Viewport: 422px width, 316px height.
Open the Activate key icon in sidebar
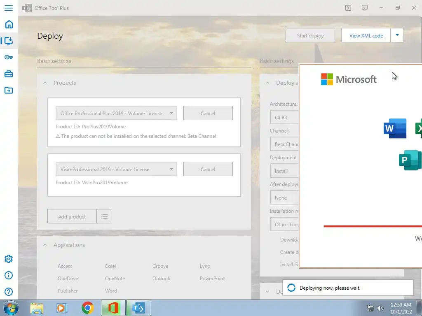[9, 57]
